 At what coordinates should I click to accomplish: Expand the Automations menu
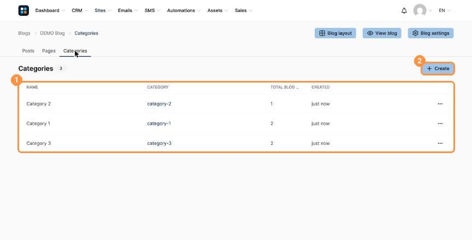point(184,10)
